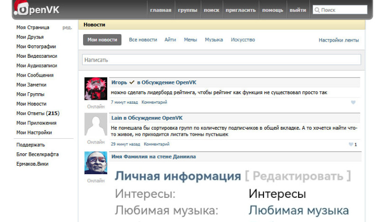383x222 pixels.
Task: Like Lain's post with the heart icon
Action: click(x=351, y=144)
